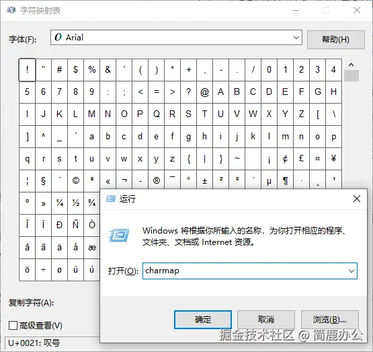Select the yen ¥ character
This screenshot has height=352, width=373.
click(x=333, y=159)
